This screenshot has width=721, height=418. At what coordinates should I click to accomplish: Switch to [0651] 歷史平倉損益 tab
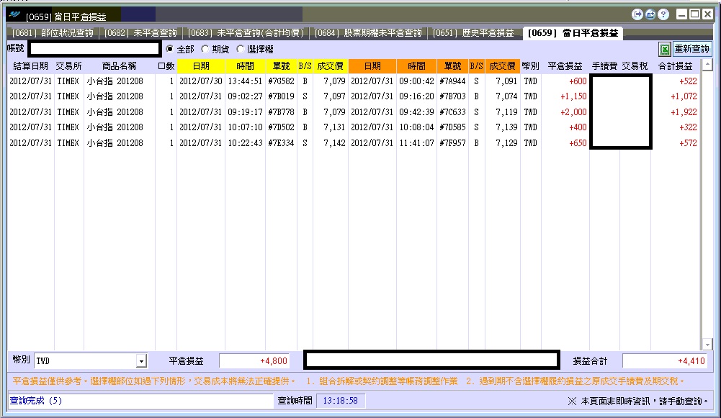click(x=473, y=33)
